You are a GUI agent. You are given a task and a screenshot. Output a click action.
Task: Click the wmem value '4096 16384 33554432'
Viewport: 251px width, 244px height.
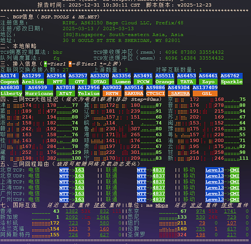[x=194, y=58]
